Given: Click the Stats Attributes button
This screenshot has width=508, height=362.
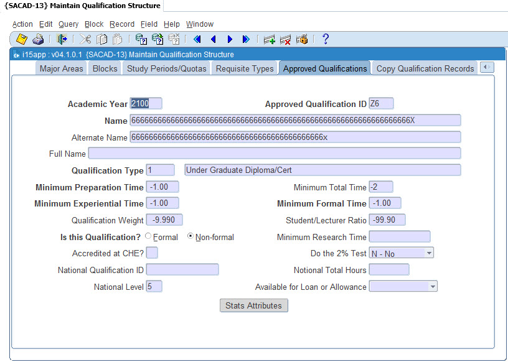Looking at the screenshot, I should pos(254,305).
